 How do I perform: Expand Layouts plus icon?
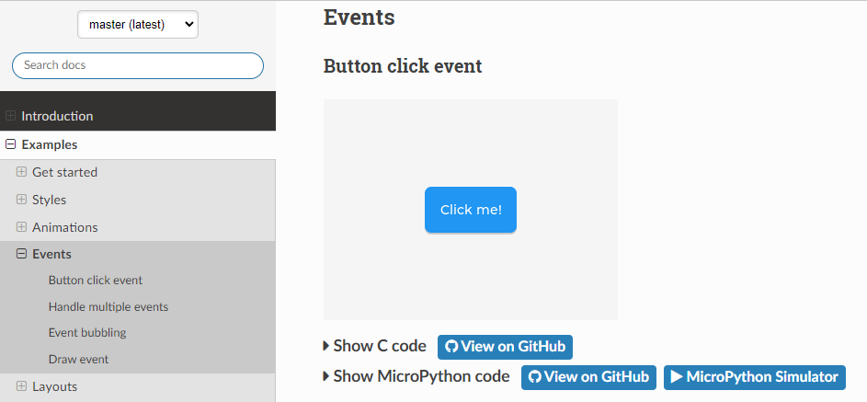pos(21,386)
